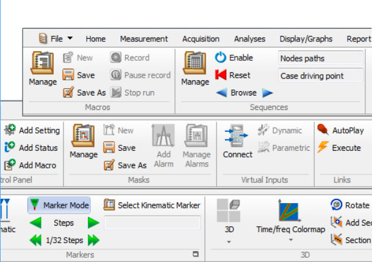Open Markers group dialog launcher
The width and height of the screenshot is (372, 262).
tap(196, 254)
